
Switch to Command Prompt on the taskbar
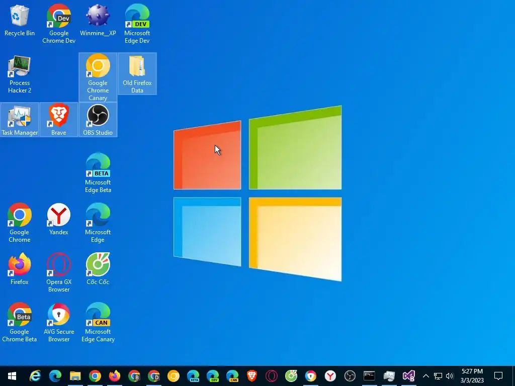tap(369, 376)
